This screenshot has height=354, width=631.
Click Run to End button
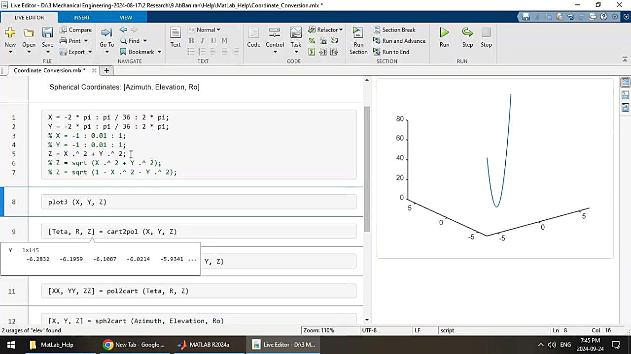pos(391,52)
